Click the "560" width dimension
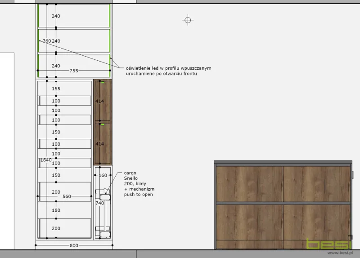360x258 pixels. click(x=67, y=196)
